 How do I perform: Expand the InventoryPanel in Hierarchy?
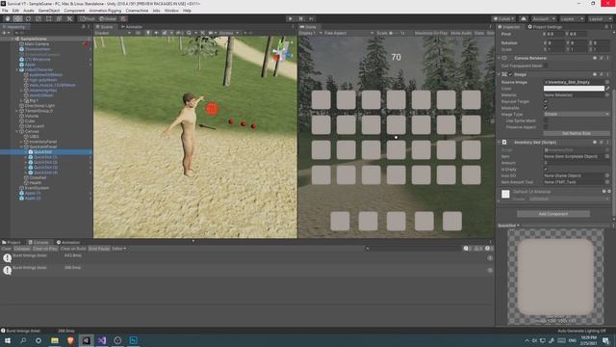coord(22,142)
